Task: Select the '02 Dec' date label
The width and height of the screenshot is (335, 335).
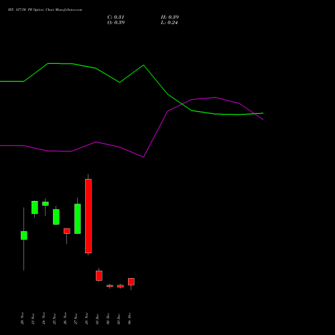Action: (108, 318)
